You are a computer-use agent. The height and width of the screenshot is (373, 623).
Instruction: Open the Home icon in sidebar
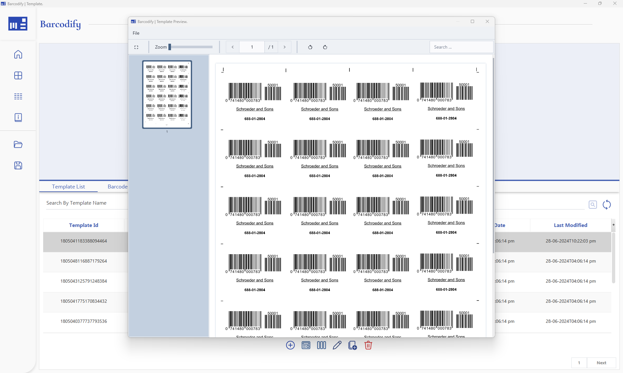(18, 54)
